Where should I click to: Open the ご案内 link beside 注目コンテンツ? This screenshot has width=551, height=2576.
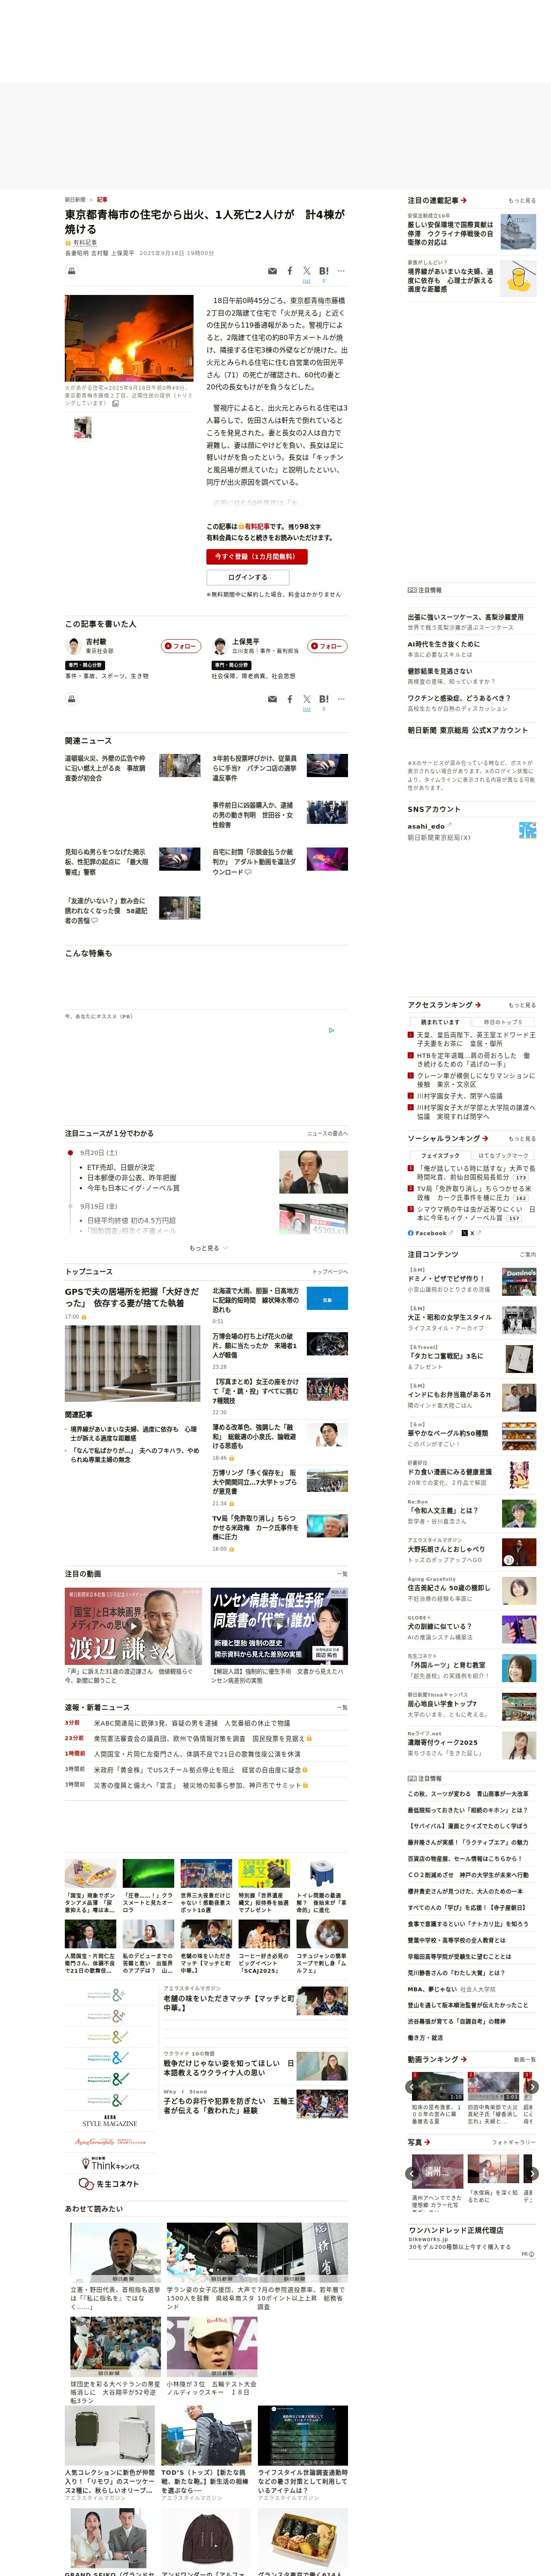tap(527, 1254)
